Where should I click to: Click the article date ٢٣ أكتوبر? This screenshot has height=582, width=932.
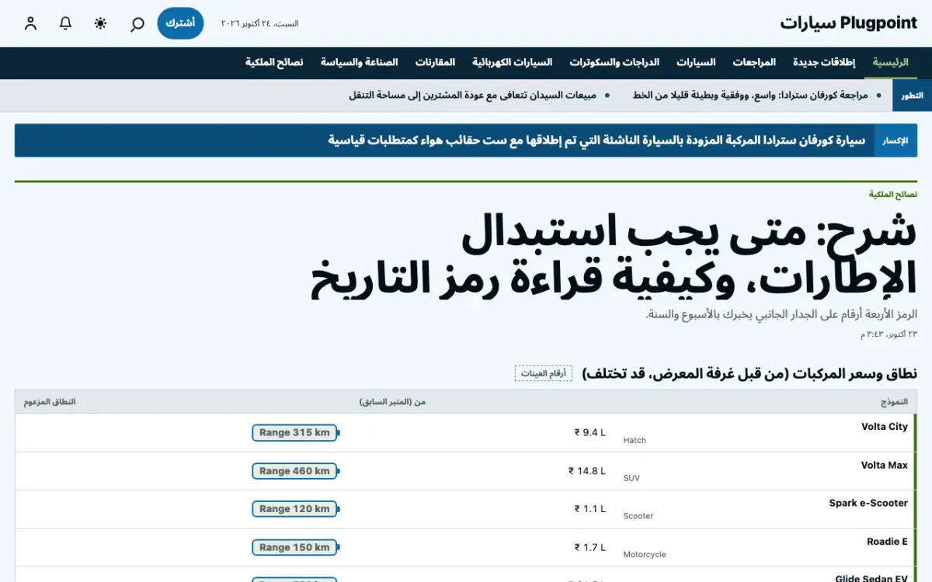click(889, 334)
